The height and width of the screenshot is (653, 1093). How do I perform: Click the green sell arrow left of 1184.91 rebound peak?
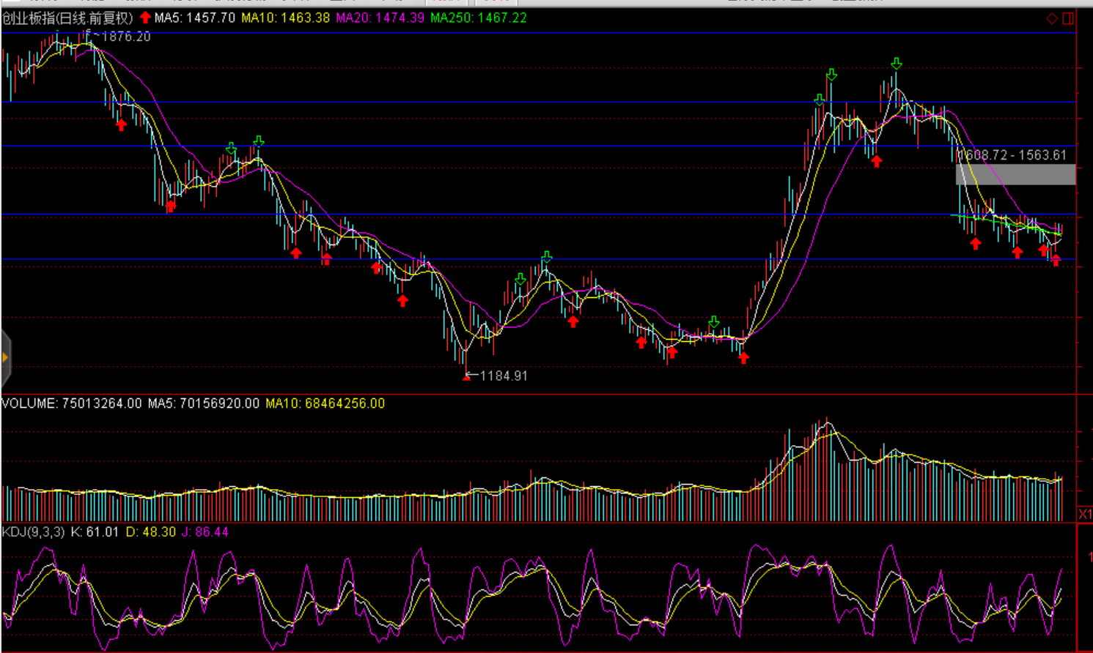tap(520, 279)
